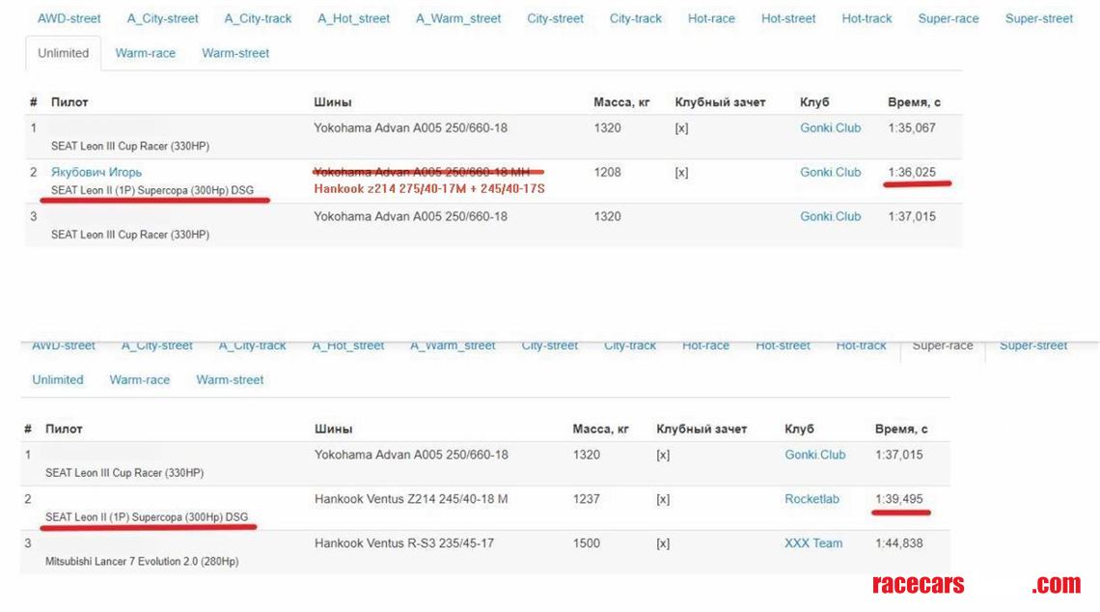Open the Rocketlab club link

point(811,499)
